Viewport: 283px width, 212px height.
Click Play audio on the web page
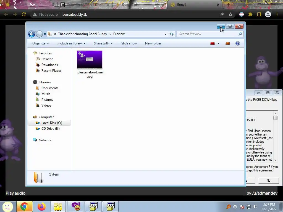pyautogui.click(x=15, y=193)
